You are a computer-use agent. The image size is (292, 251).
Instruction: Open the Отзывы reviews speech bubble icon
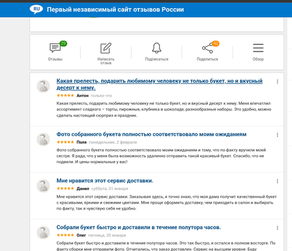point(55,48)
